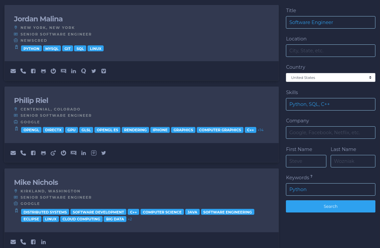Image resolution: width=380 pixels, height=248 pixels.
Task: Open Philip Riel's profile name link
Action: [31, 100]
